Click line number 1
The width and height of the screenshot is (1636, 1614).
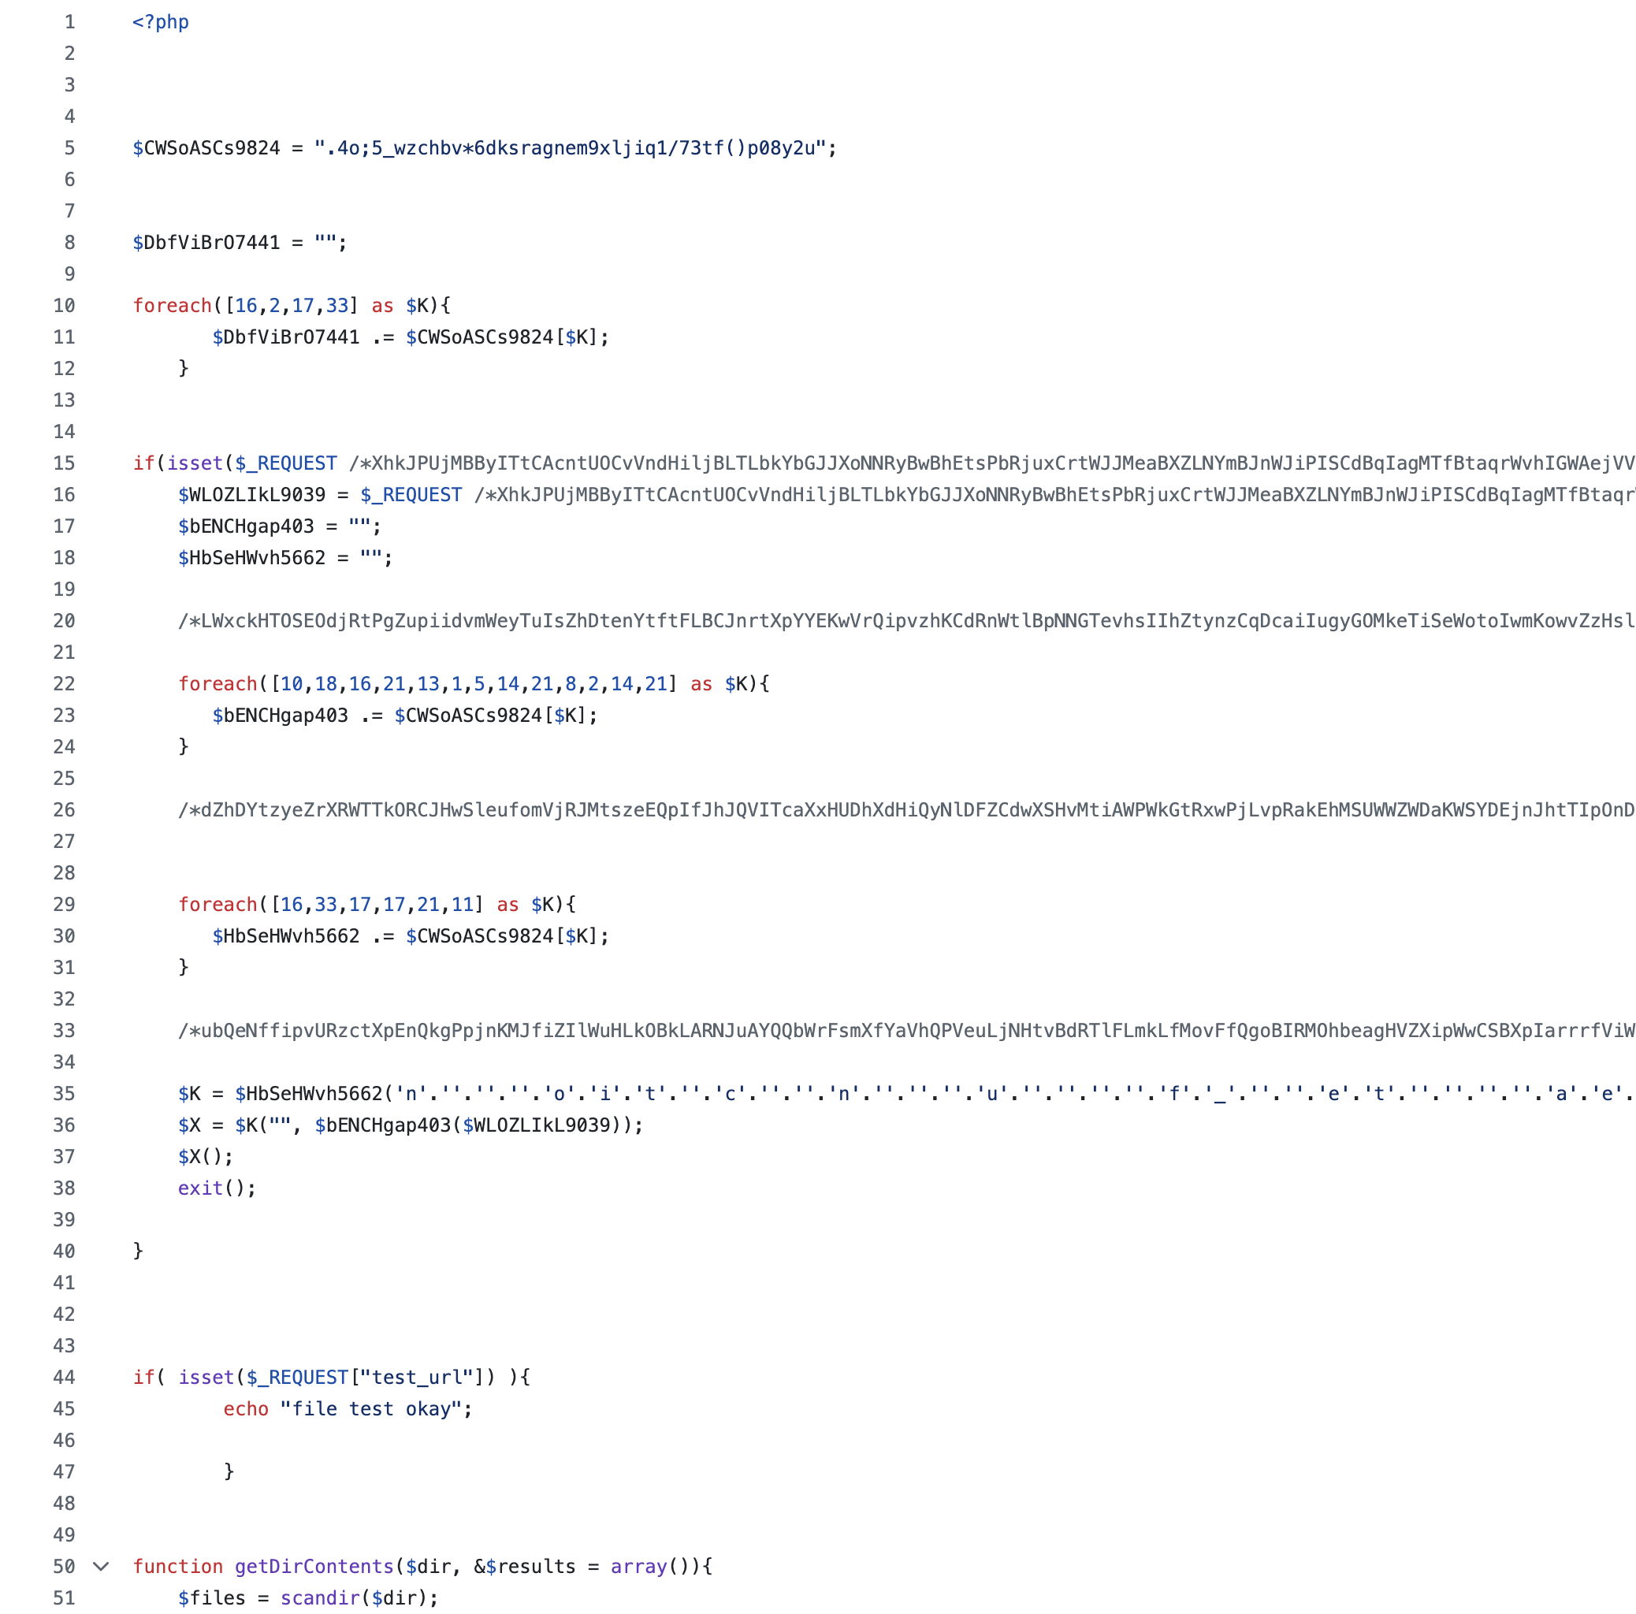coord(69,22)
